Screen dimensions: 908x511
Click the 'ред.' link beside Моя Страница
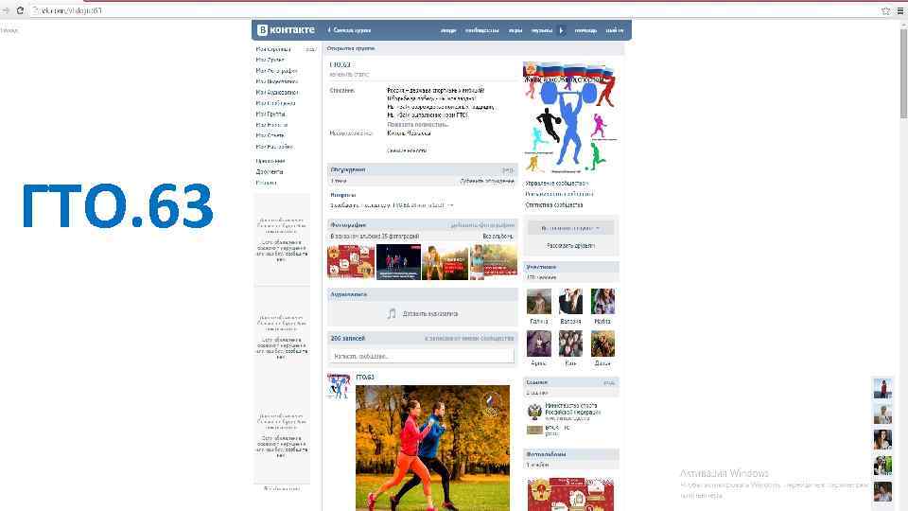[310, 49]
